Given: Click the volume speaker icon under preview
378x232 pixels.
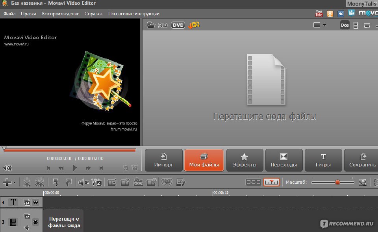Looking at the screenshot, I should click(x=7, y=168).
